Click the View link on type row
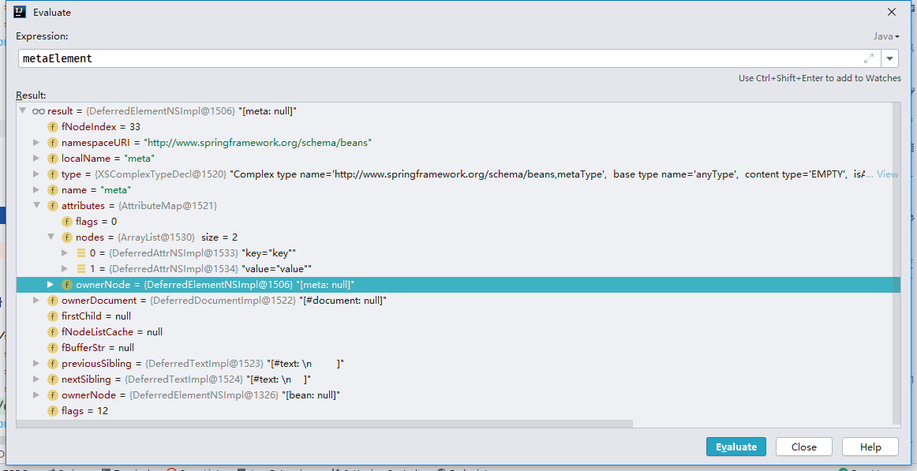 point(887,174)
